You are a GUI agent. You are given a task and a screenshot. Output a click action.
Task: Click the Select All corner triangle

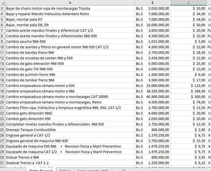tap(3, 3)
